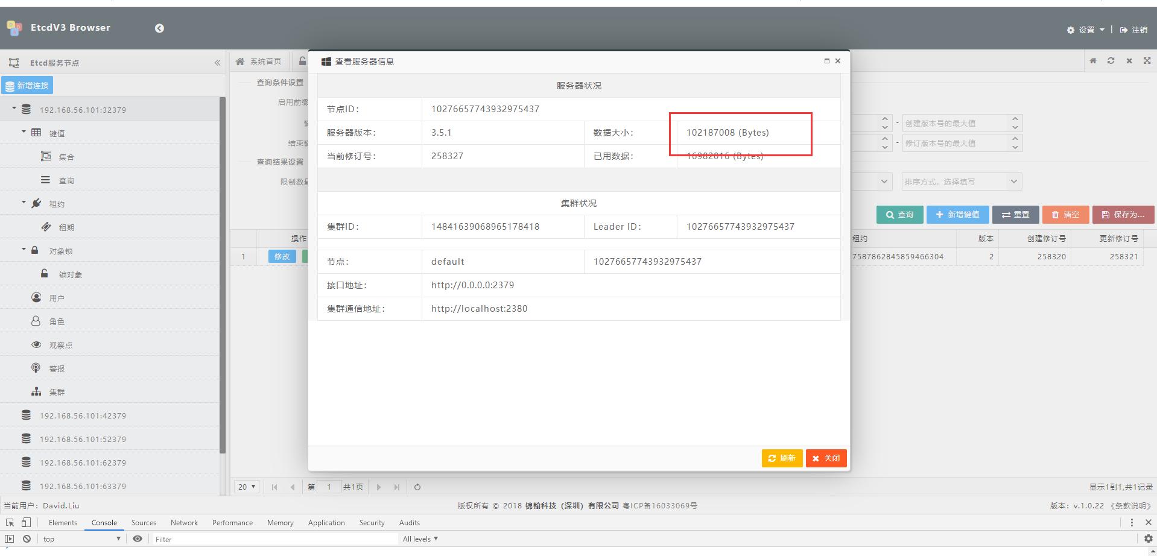Open the 集群 cluster icon item
Image resolution: width=1157 pixels, height=556 pixels.
pyautogui.click(x=36, y=391)
